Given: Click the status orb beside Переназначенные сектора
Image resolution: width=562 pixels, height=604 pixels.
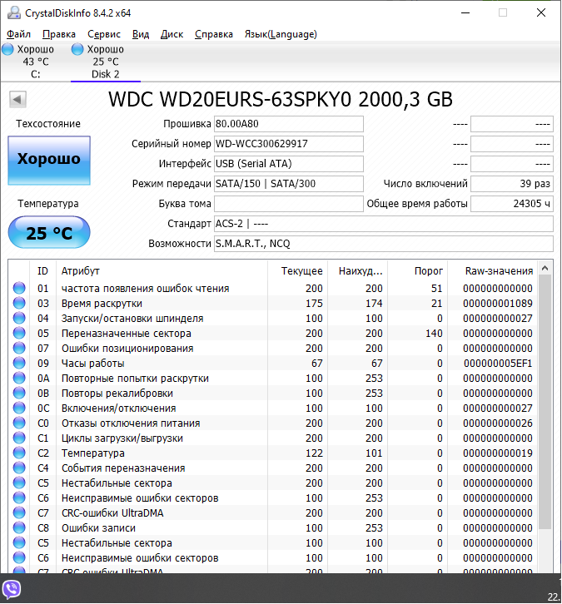Looking at the screenshot, I should pos(19,334).
